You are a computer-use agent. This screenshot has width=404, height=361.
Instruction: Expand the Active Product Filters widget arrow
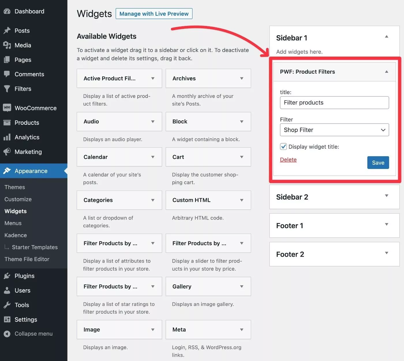[153, 79]
